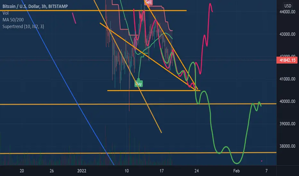Open the Supertrend (10, hl2, 3) indicator legend
The width and height of the screenshot is (299, 176).
pos(23,27)
